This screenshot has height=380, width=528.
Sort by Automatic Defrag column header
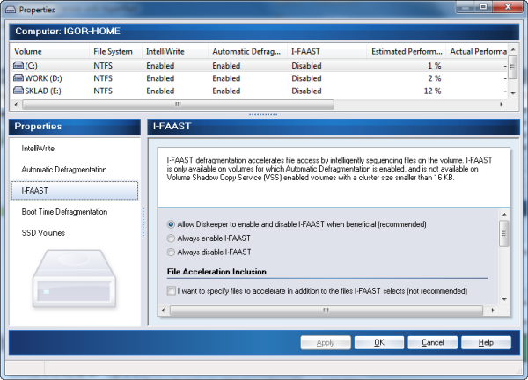point(247,52)
